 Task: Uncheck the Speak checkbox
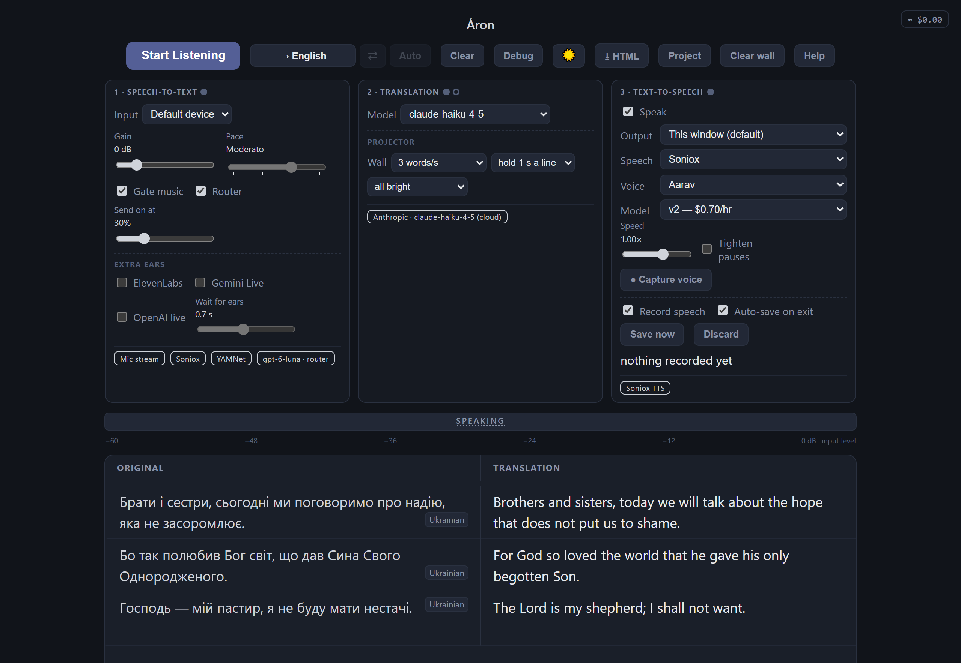[628, 111]
